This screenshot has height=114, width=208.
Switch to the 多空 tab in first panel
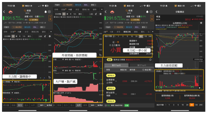[27, 32]
